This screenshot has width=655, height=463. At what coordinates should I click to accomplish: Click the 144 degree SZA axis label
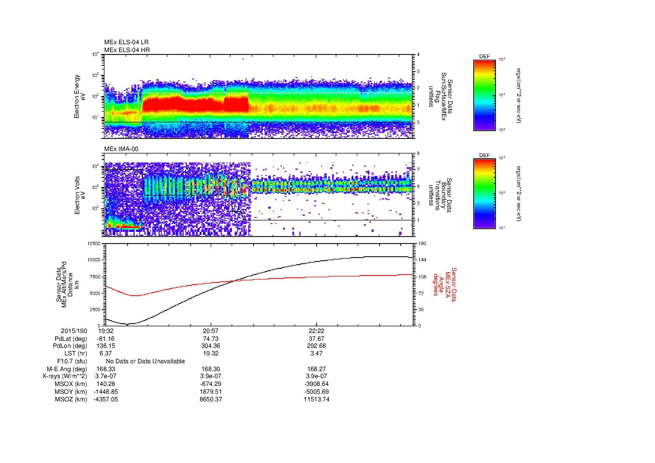click(422, 260)
